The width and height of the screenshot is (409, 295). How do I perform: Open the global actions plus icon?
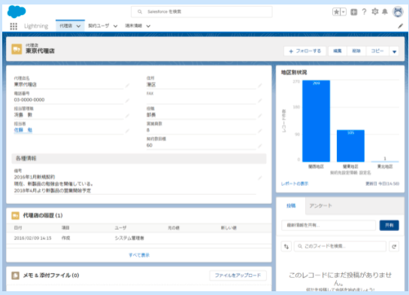[353, 12]
